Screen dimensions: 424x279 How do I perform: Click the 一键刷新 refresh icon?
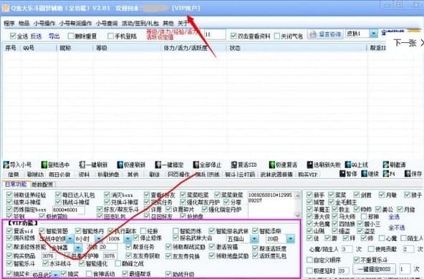tap(82, 165)
